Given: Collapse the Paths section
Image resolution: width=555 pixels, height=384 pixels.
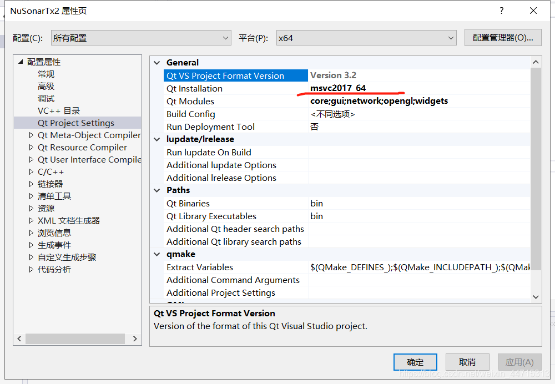Looking at the screenshot, I should pos(157,190).
